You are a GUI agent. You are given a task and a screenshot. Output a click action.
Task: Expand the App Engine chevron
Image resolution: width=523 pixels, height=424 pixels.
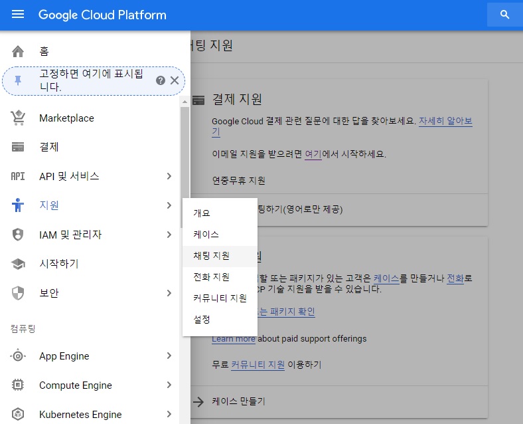click(x=169, y=356)
